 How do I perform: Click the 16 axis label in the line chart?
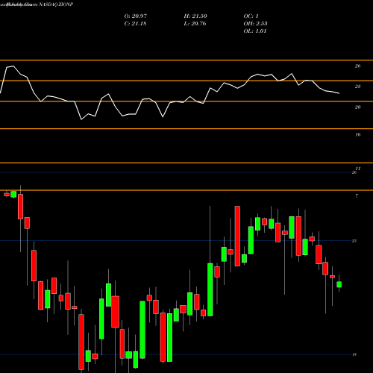coord(357,135)
